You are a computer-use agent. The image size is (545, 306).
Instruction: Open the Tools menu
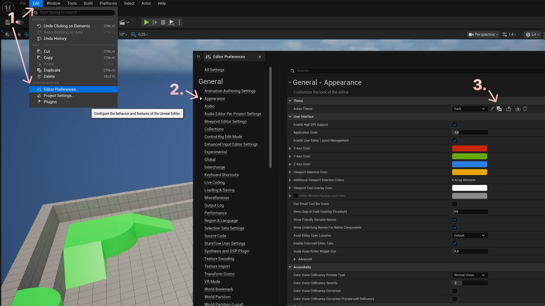pos(72,3)
